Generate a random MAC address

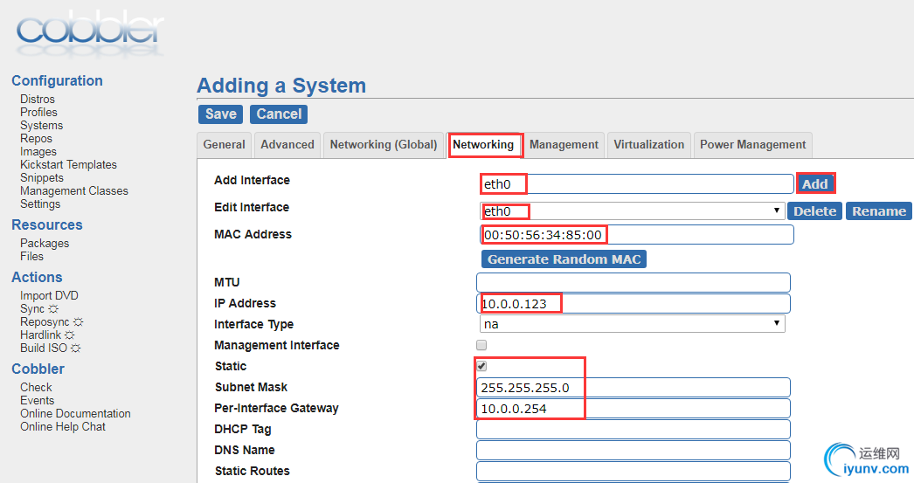click(564, 259)
